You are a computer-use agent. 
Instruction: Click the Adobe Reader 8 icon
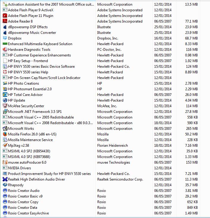5,21
